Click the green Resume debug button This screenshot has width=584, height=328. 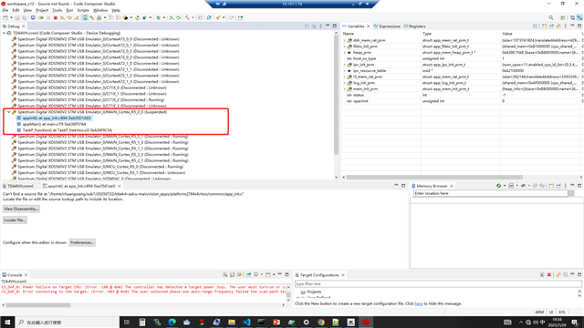[41, 17]
